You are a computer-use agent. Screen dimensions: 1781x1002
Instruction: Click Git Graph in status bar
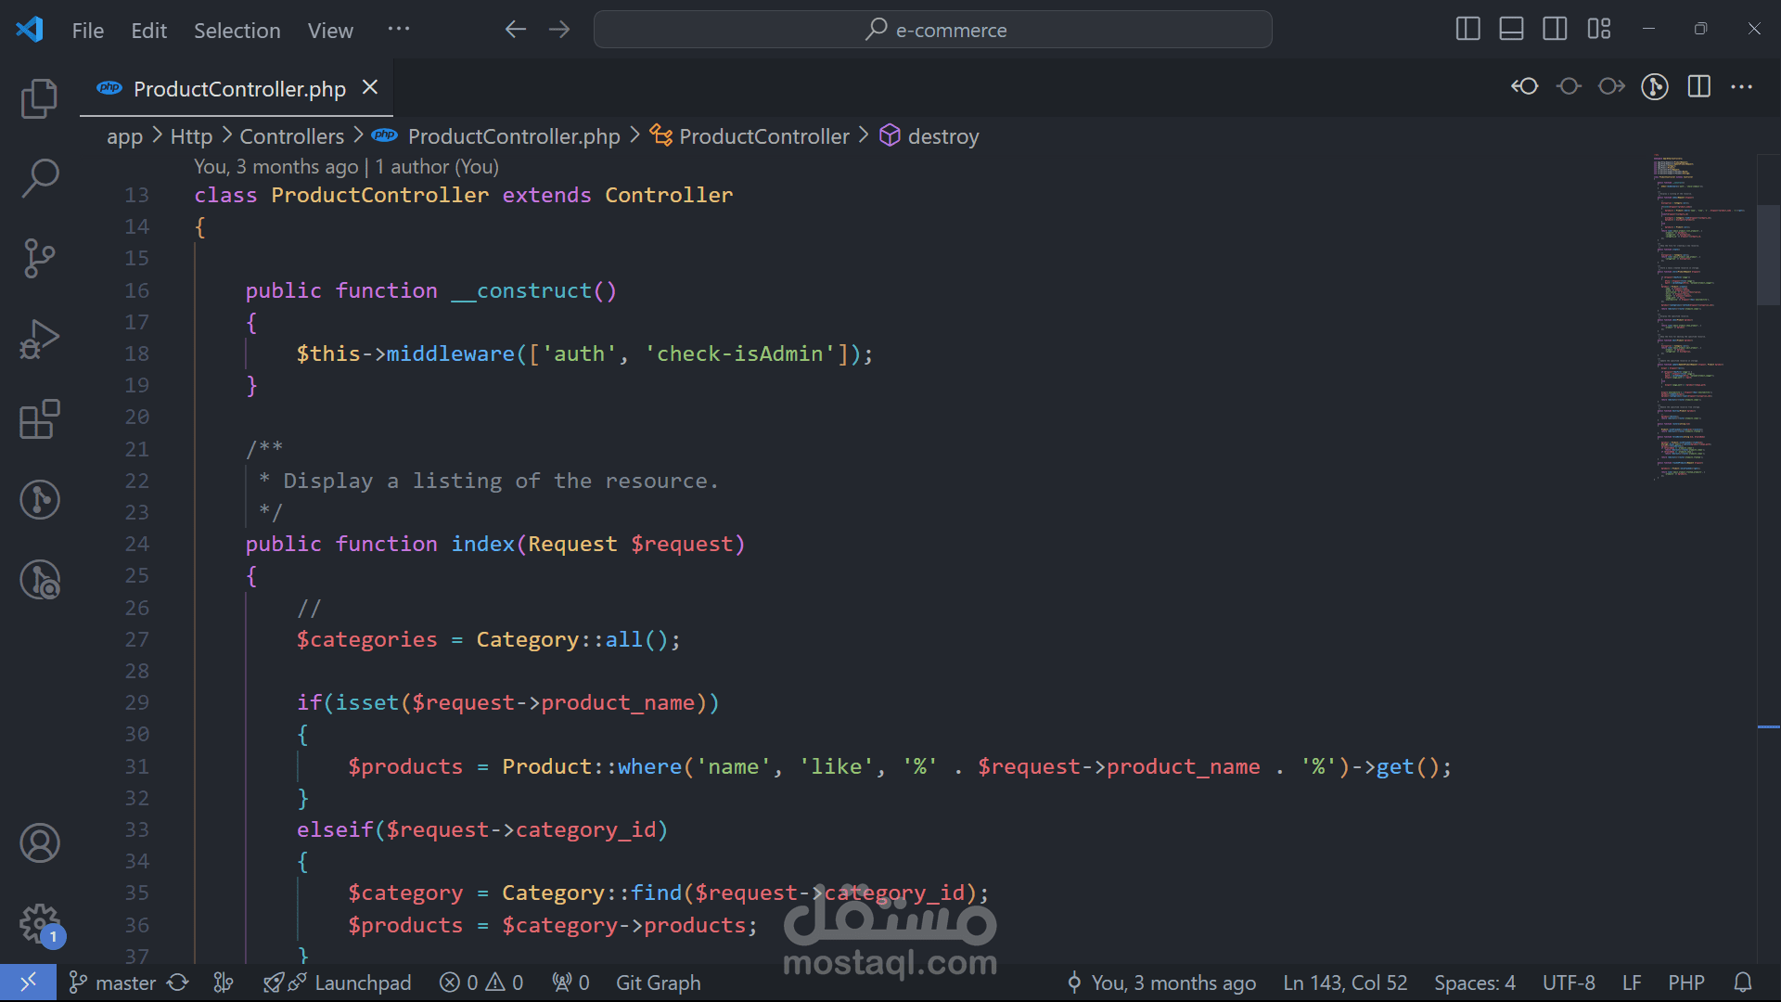pos(658,983)
